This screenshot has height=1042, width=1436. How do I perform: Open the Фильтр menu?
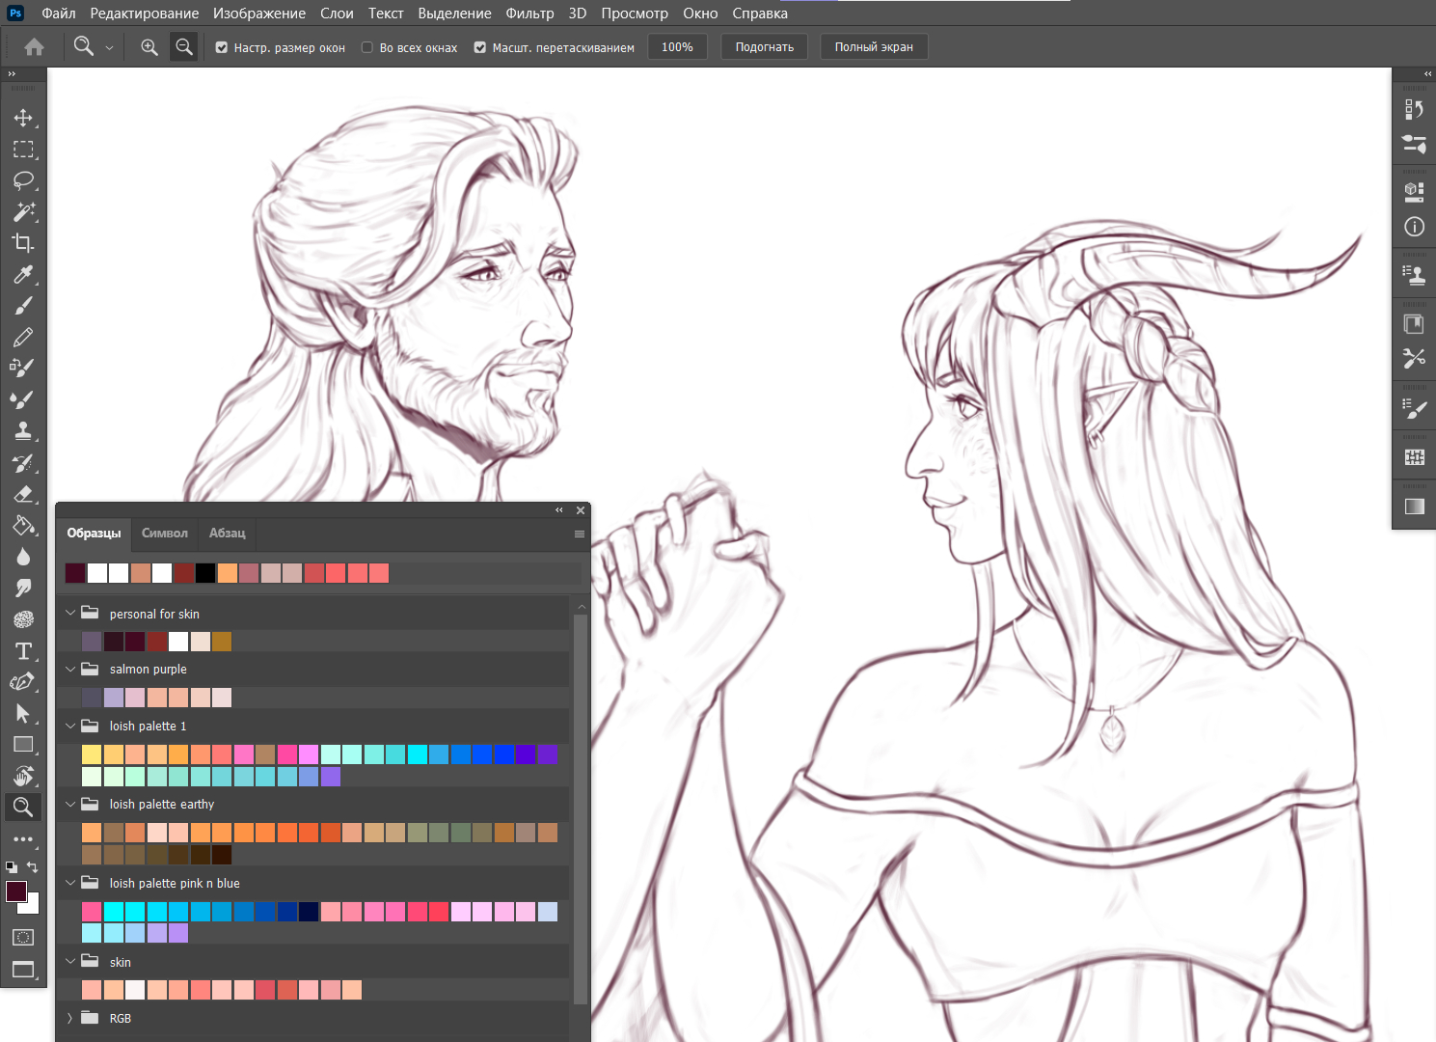[529, 14]
